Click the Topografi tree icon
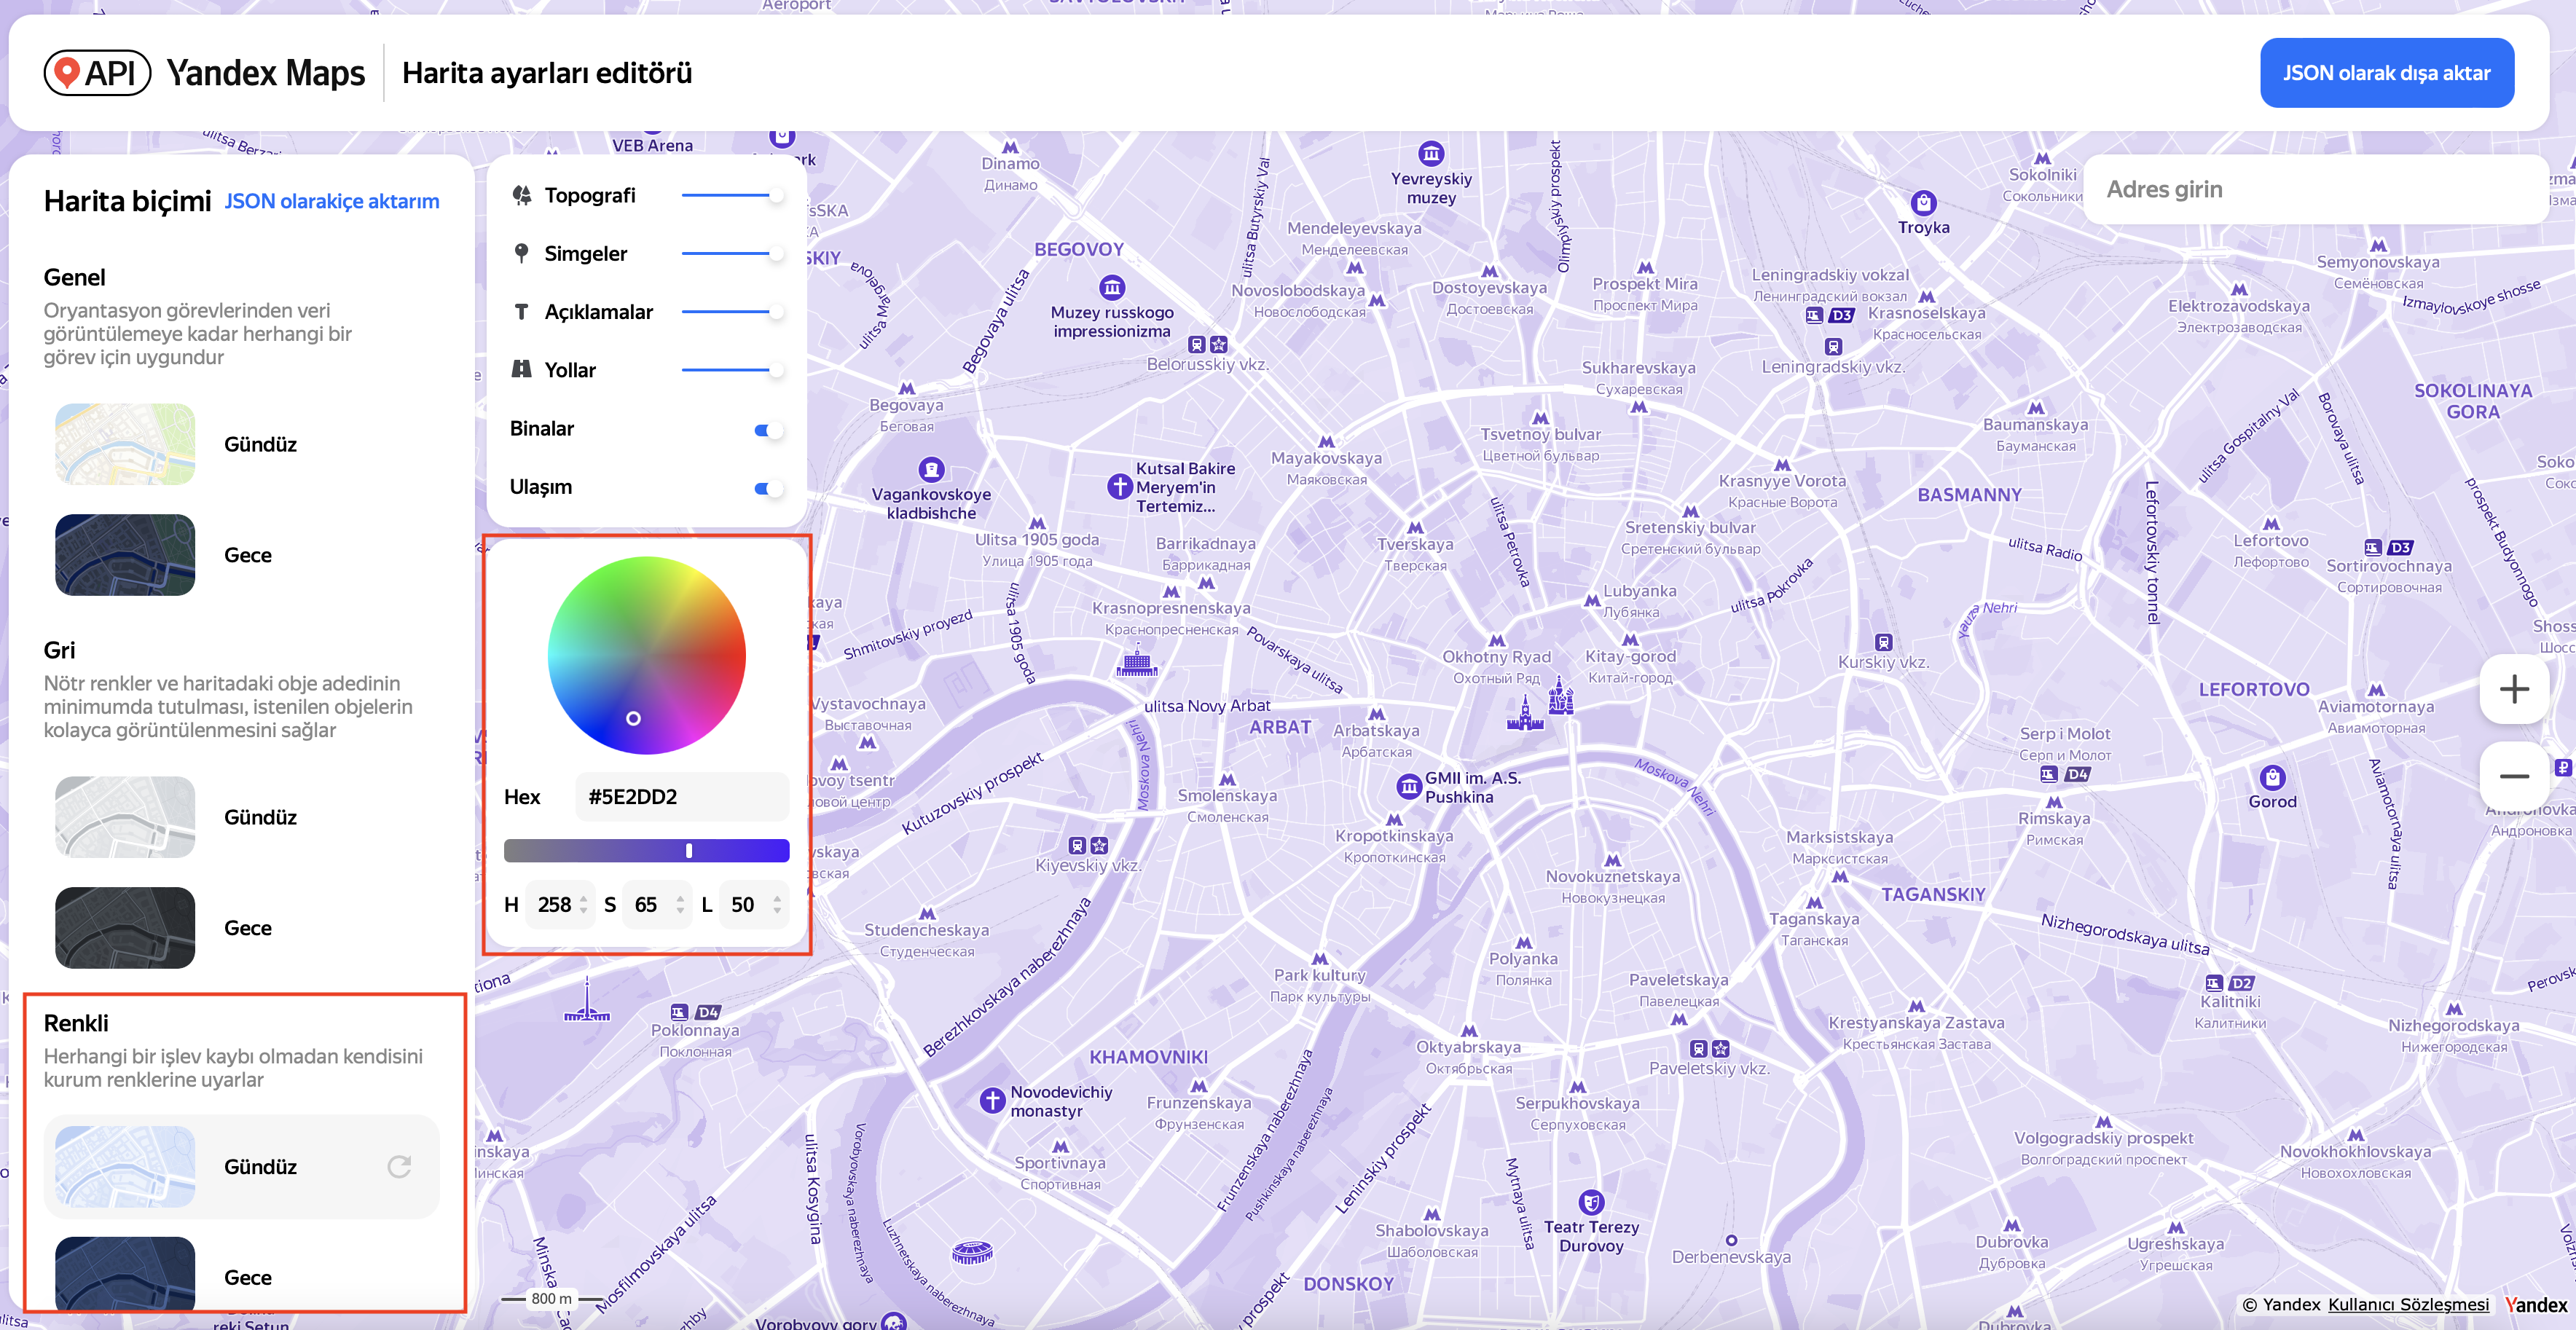The height and width of the screenshot is (1330, 2576). pyautogui.click(x=521, y=195)
